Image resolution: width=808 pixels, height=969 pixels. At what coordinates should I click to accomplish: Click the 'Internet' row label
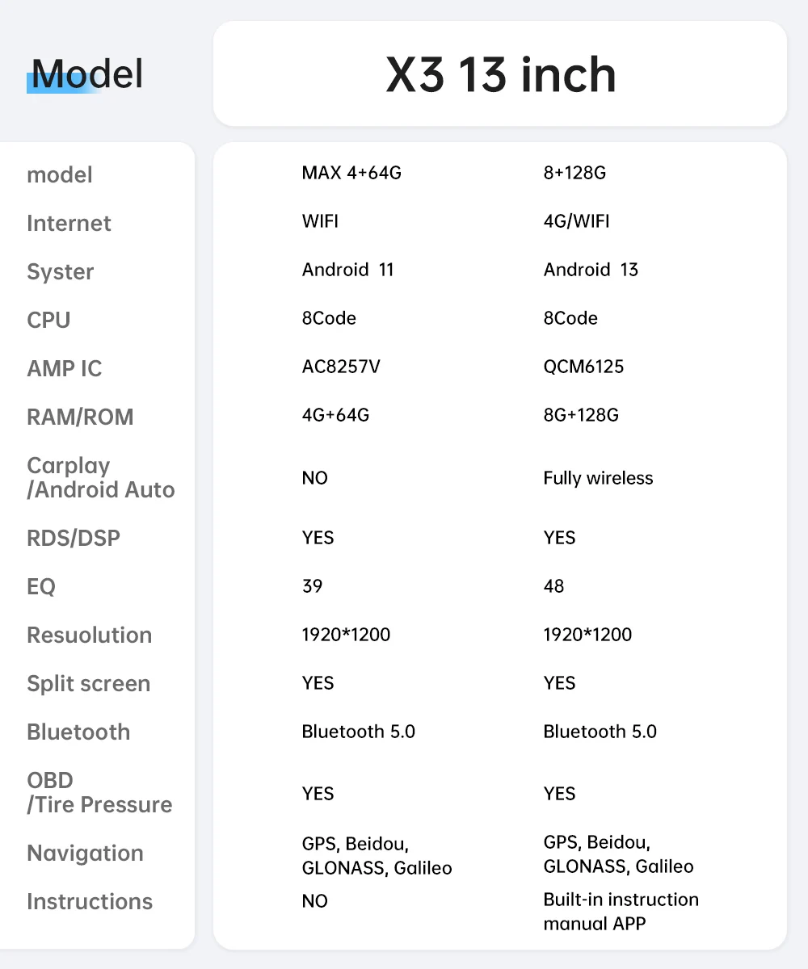(x=69, y=224)
